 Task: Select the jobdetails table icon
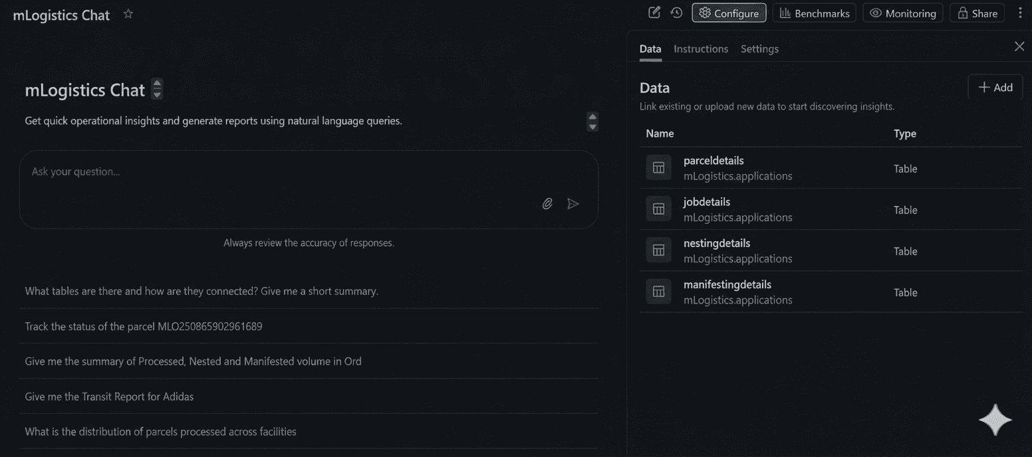(x=658, y=209)
